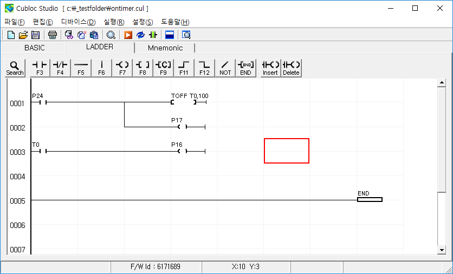Image resolution: width=453 pixels, height=274 pixels.
Task: Open the 파일(F) menu
Action: 15,22
